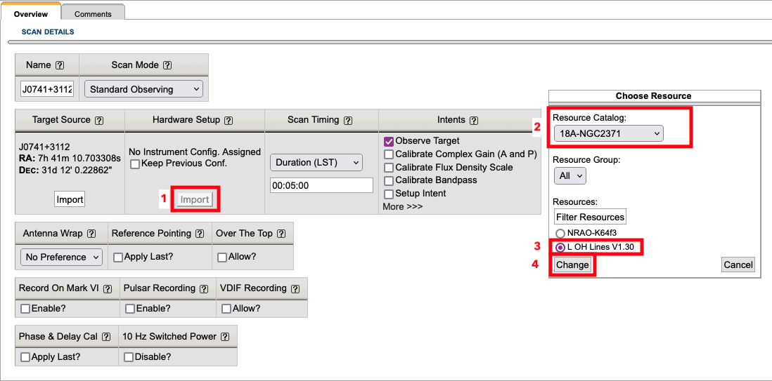This screenshot has height=381, width=772.
Task: Expand Resource Catalog 18A-NGC2371 dropdown
Action: 608,133
